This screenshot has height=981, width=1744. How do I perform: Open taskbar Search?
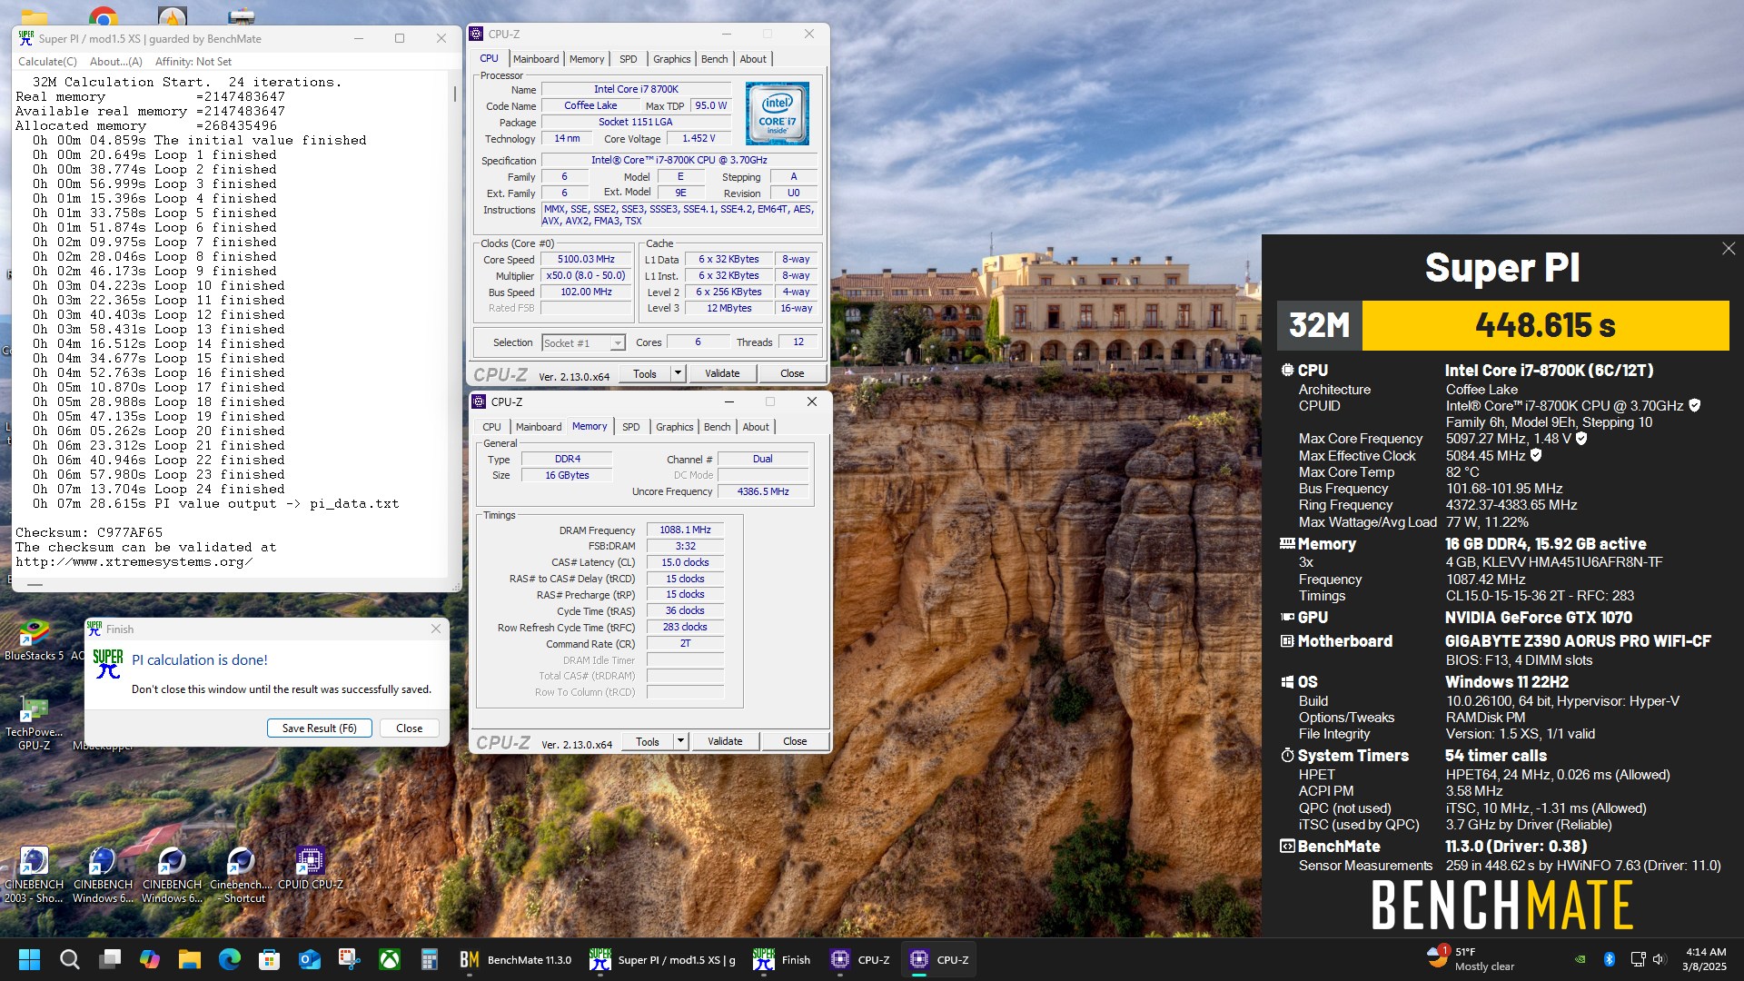(69, 959)
